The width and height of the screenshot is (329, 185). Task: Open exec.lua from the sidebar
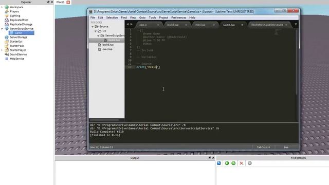[x=107, y=49]
